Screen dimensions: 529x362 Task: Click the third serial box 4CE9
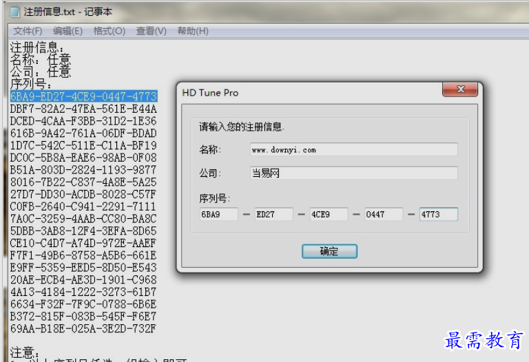329,214
